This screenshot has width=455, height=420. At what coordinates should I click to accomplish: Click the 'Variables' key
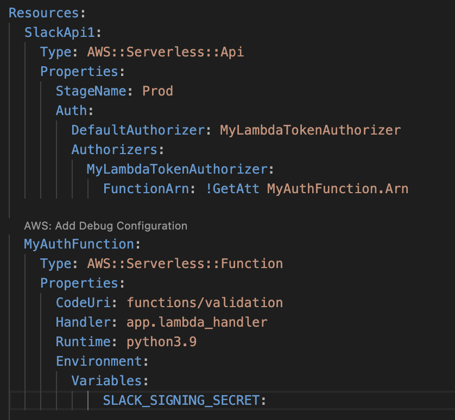tap(106, 381)
